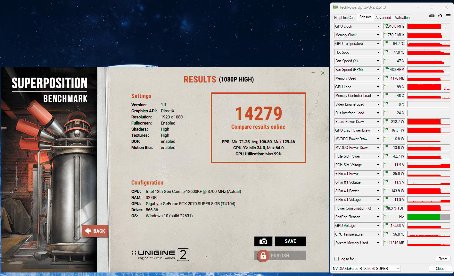Close the Superposition results window

(323, 73)
